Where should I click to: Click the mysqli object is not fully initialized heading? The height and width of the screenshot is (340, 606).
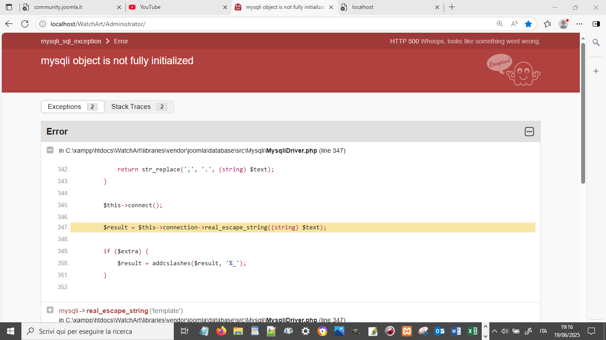[x=117, y=61]
